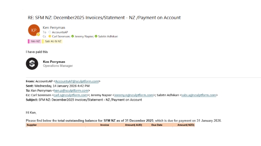Image resolution: width=261 pixels, height=146 pixels.
Task: Click Jeremy Napier in Cc header line
Action: coord(84,36)
